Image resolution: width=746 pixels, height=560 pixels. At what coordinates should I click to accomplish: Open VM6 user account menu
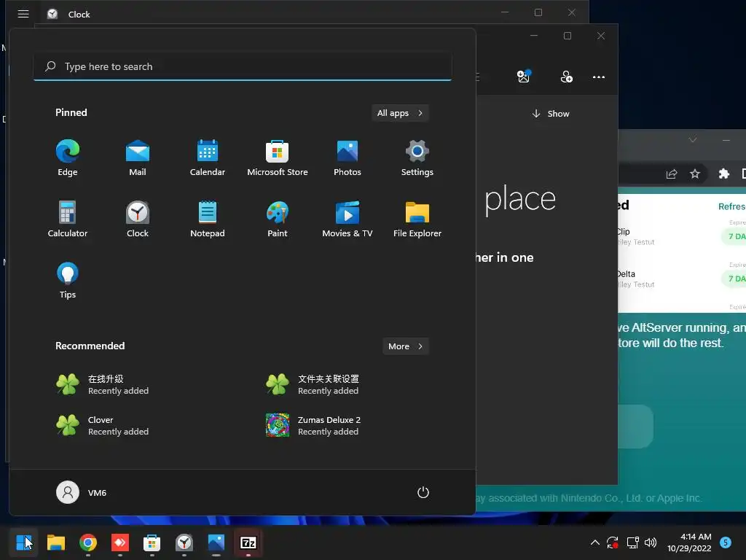click(x=82, y=492)
